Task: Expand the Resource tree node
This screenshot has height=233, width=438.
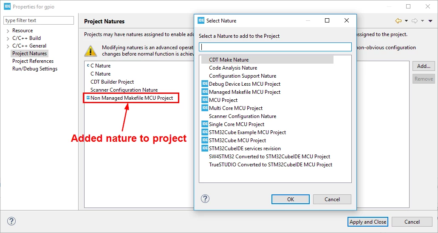Action: click(8, 31)
